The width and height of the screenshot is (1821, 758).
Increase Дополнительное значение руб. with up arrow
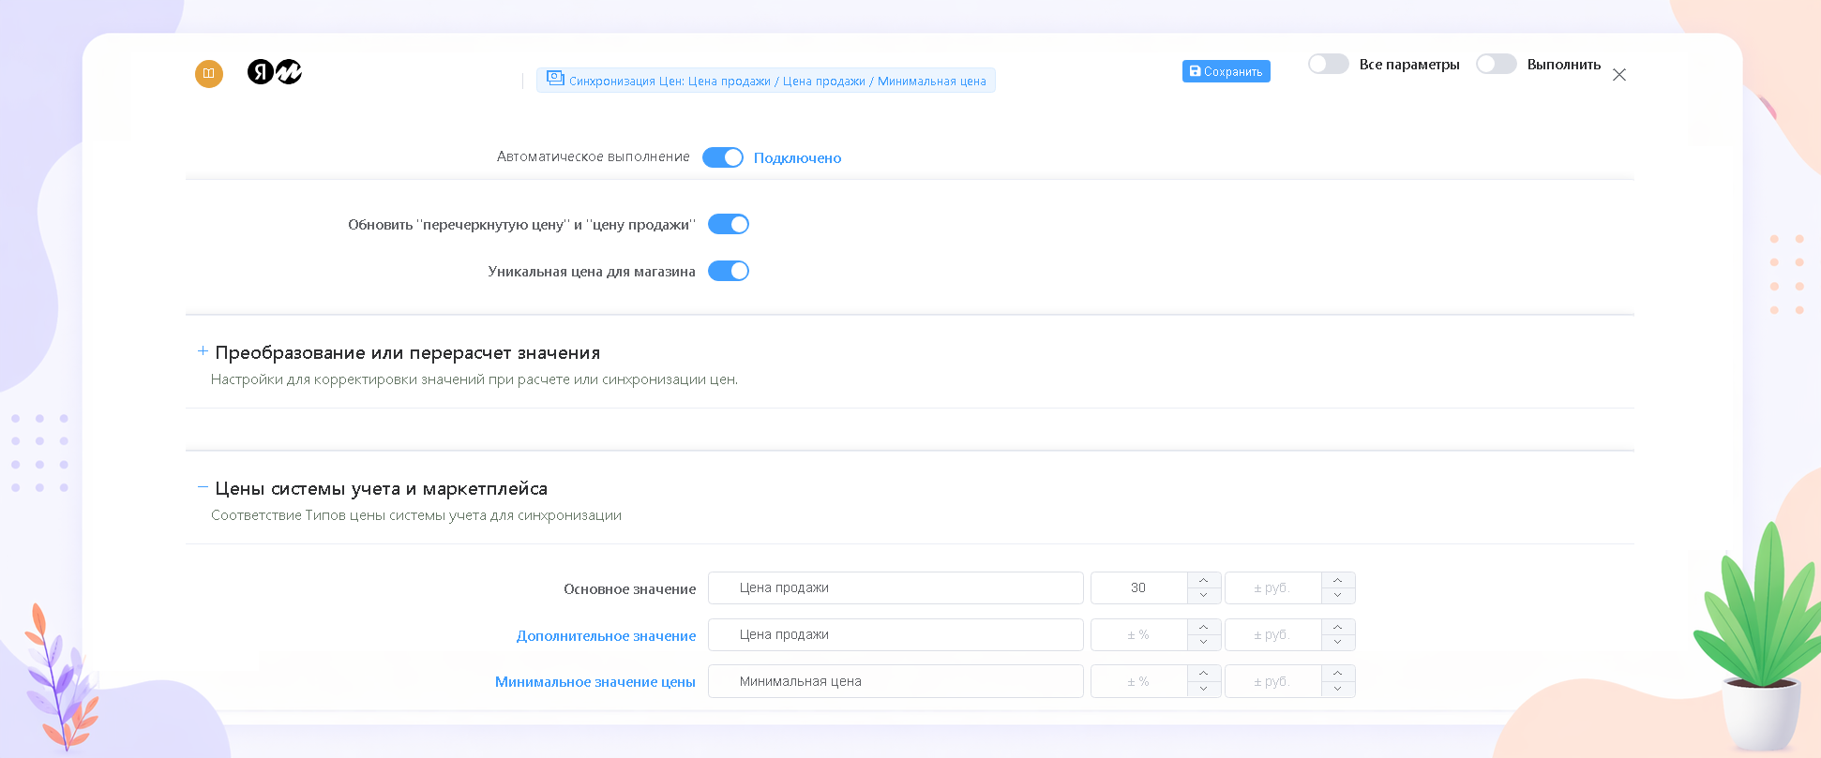[1338, 627]
